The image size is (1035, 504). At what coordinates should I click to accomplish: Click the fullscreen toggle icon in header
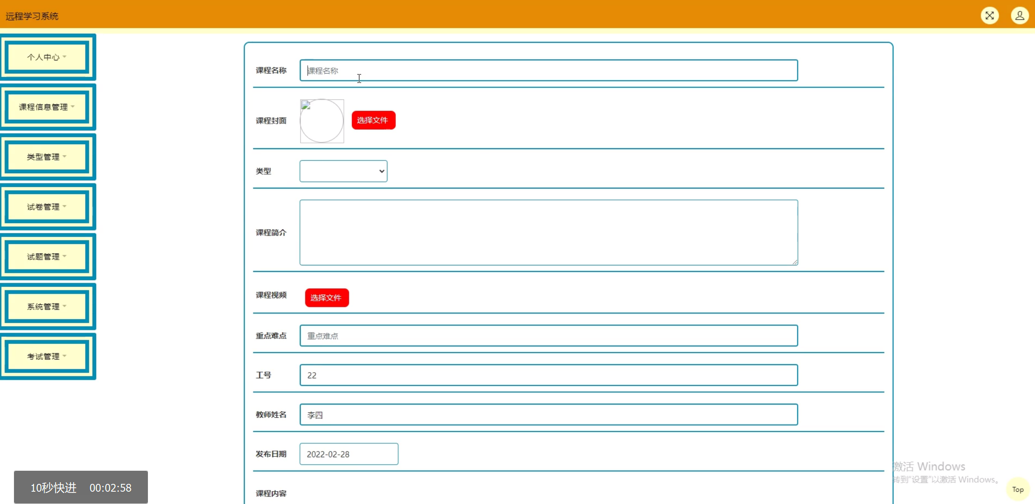[x=989, y=16]
